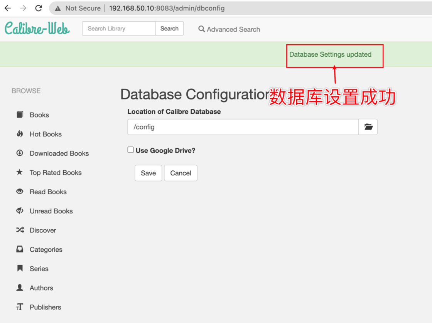Save the database configuration
This screenshot has height=323, width=432.
click(x=148, y=173)
